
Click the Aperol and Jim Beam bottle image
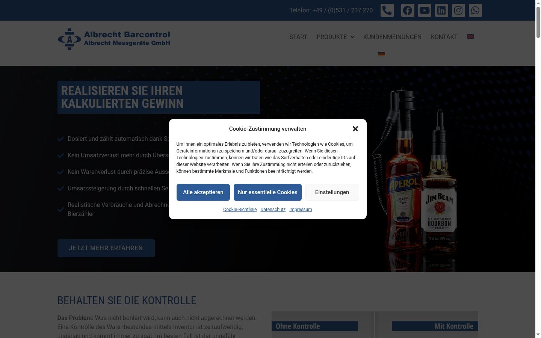pyautogui.click(x=415, y=180)
